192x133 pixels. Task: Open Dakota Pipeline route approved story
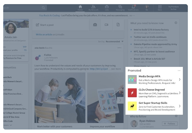(155, 44)
